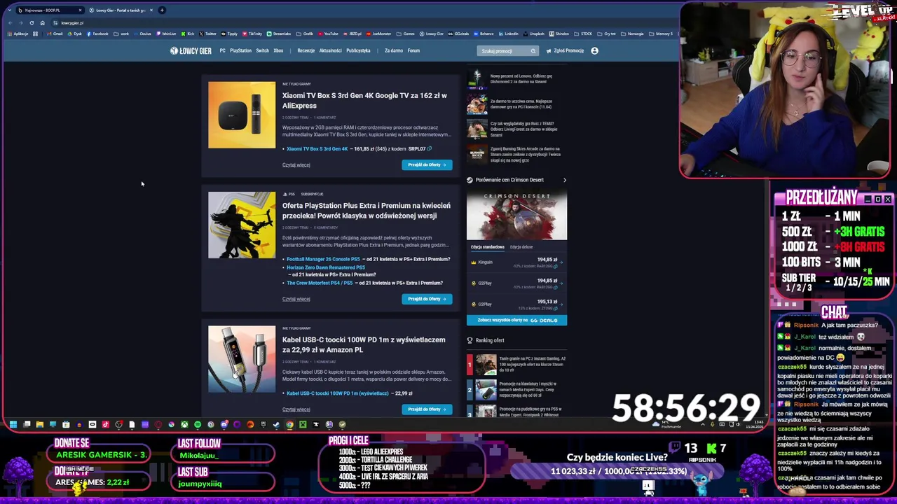Open the YouTube bookmark
Screen dimensions: 897x504
click(328, 34)
